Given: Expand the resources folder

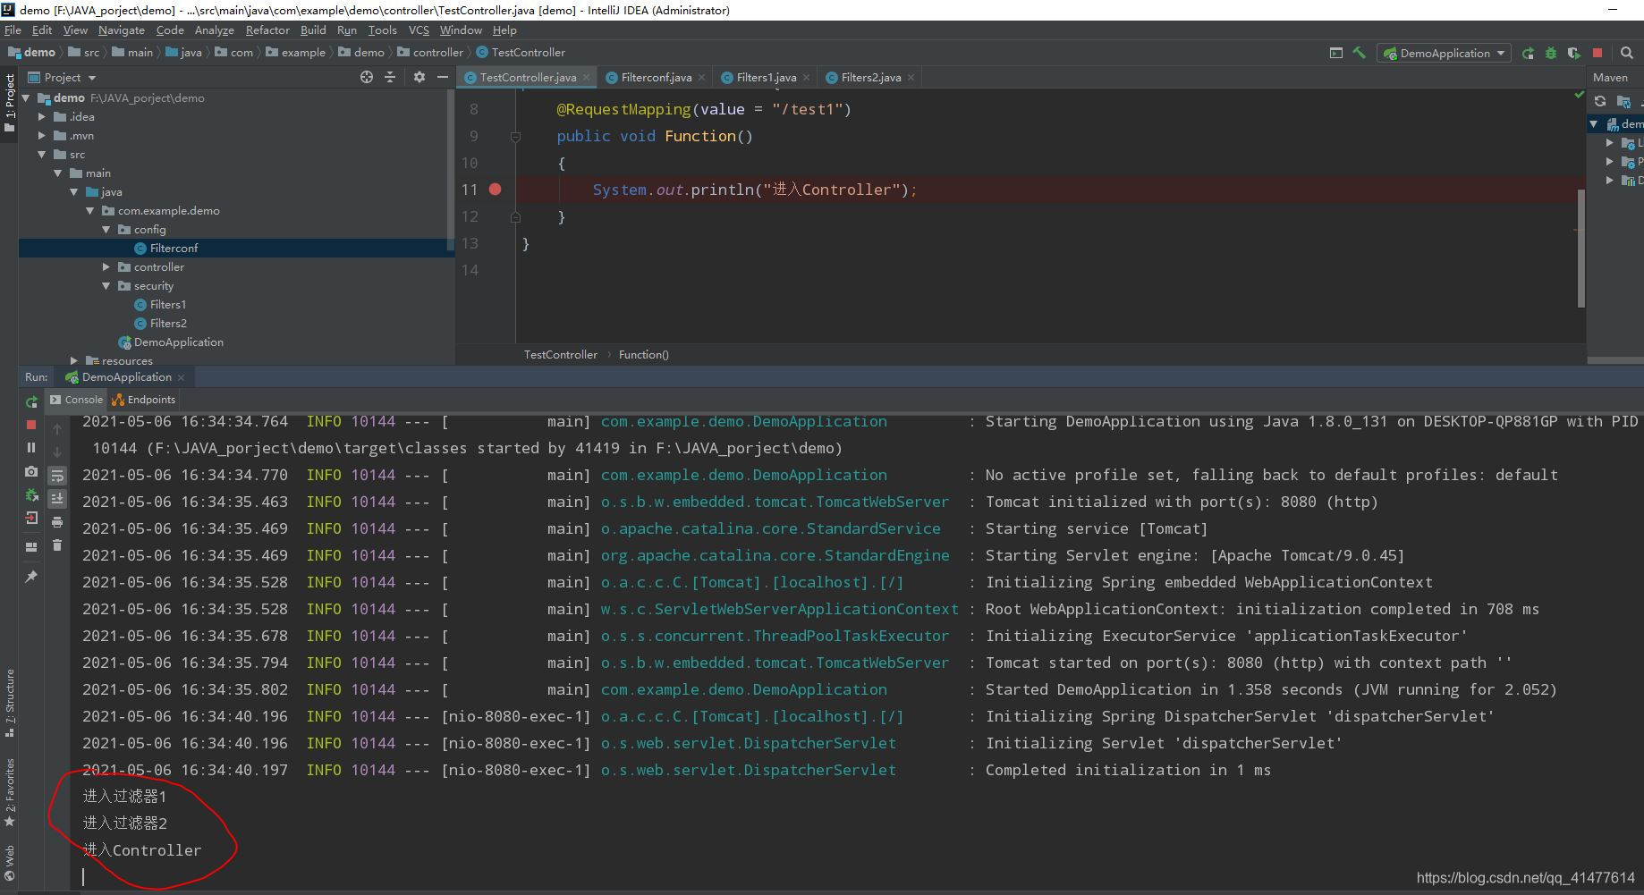Looking at the screenshot, I should (x=73, y=361).
